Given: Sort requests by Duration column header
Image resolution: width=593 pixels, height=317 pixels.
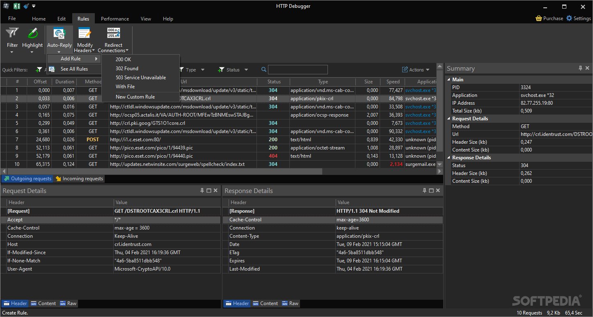Looking at the screenshot, I should [65, 82].
